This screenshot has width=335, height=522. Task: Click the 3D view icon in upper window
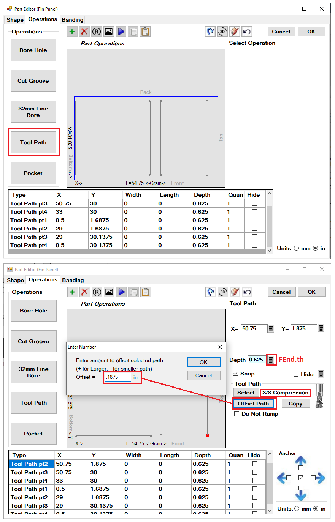(x=222, y=32)
